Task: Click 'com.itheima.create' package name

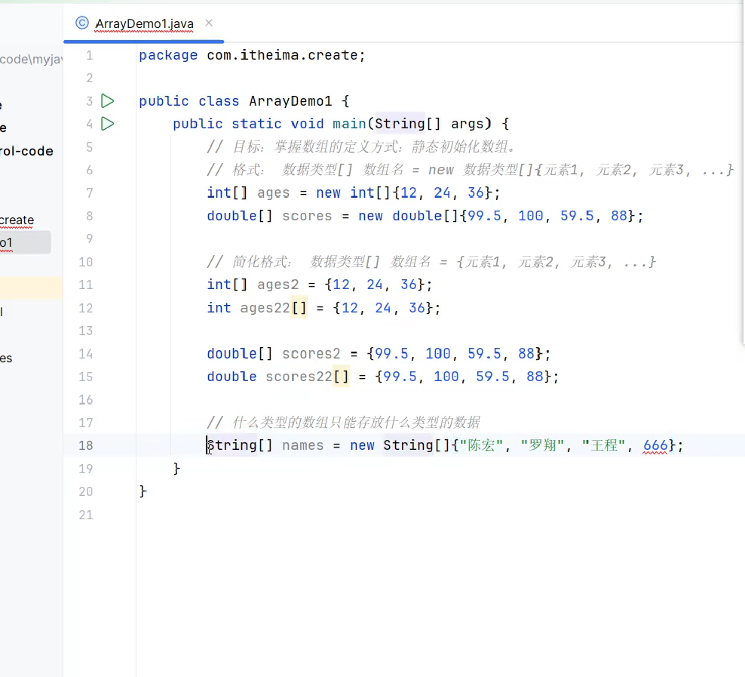Action: [282, 55]
